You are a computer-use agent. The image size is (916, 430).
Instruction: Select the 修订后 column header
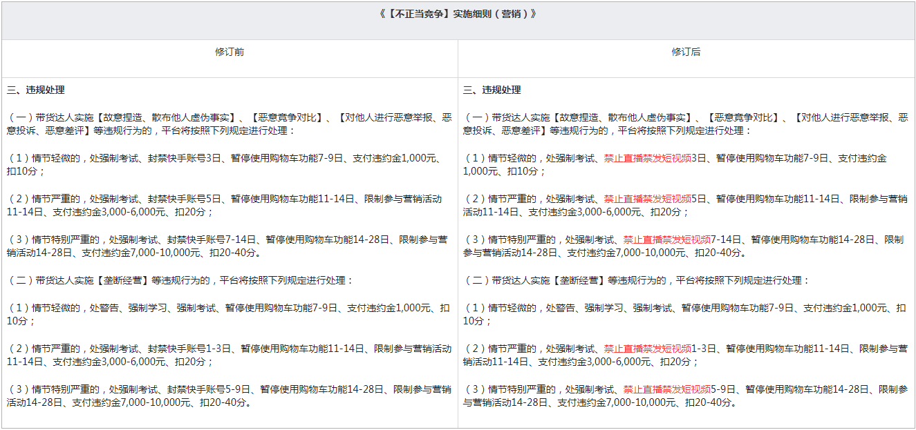(686, 52)
